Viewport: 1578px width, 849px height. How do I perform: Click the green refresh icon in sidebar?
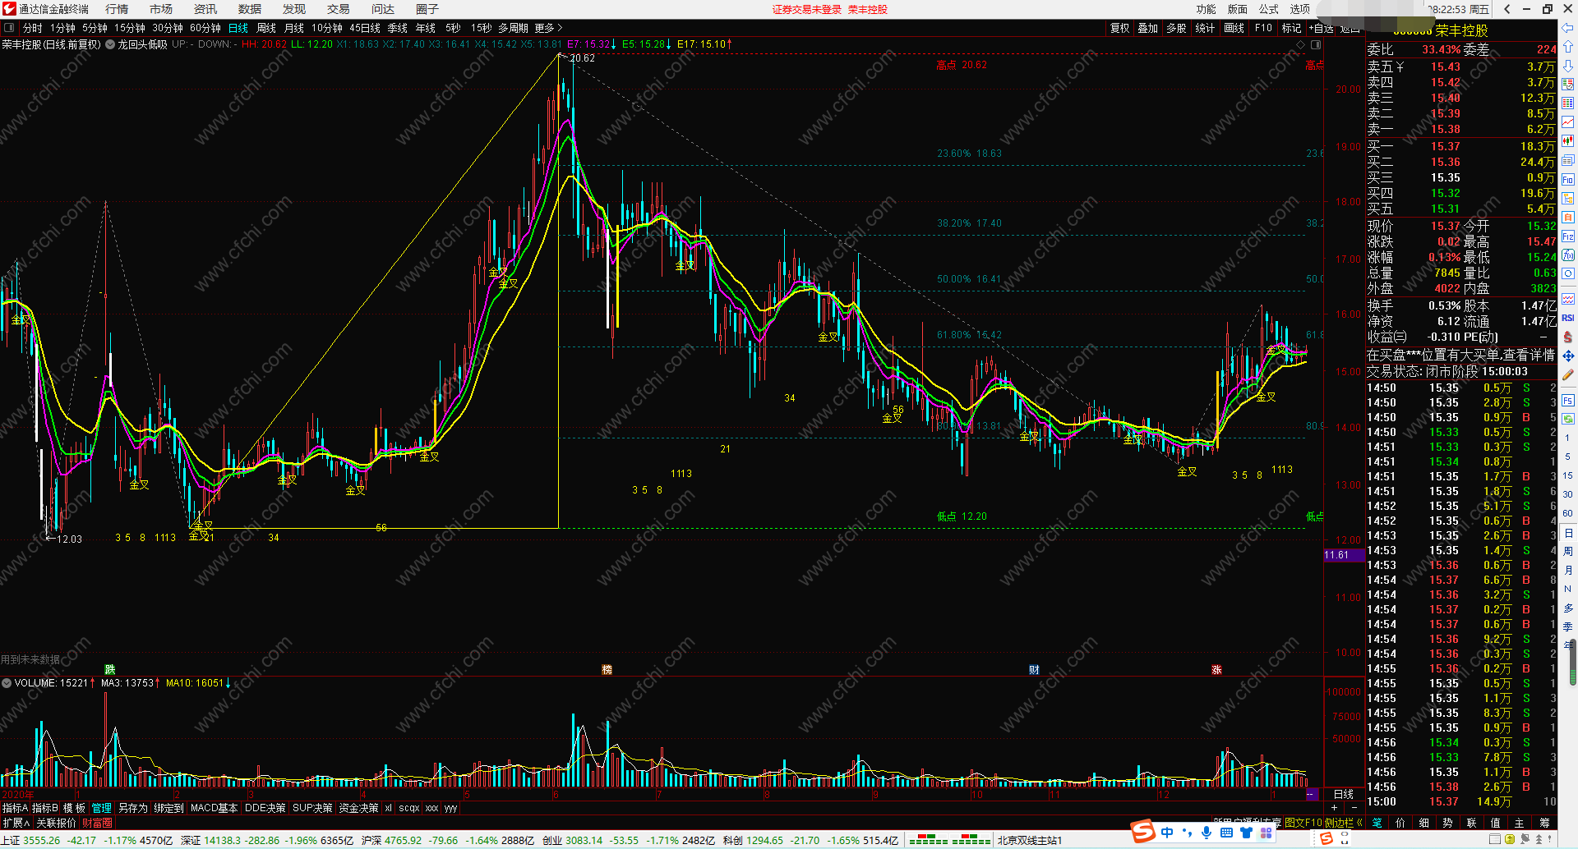coord(1568,419)
